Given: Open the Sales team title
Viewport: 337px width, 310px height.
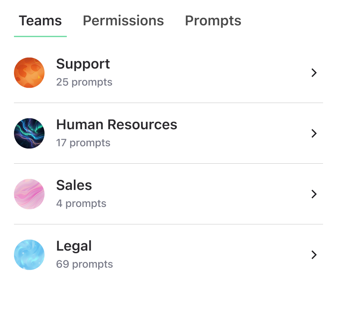Looking at the screenshot, I should [74, 185].
